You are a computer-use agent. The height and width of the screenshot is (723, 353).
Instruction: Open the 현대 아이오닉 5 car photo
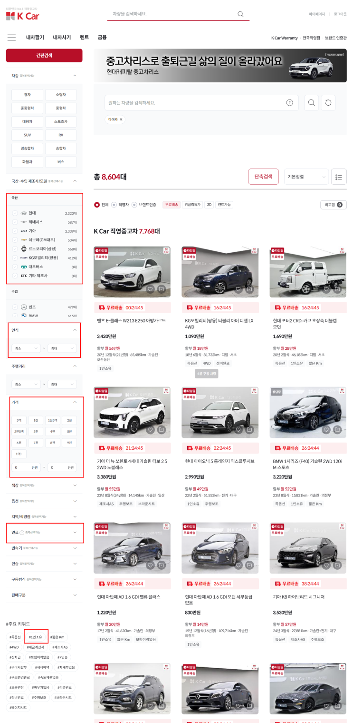(220, 412)
